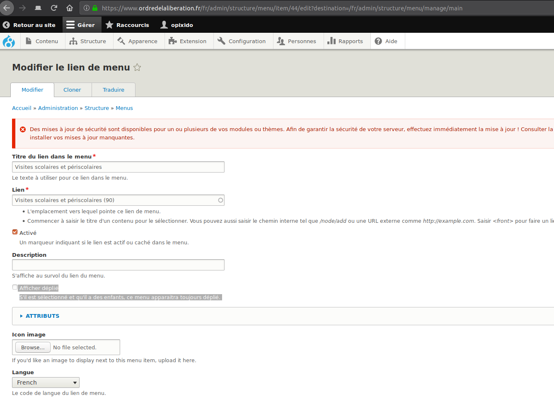Follow the Structure breadcrumb link

coord(97,108)
